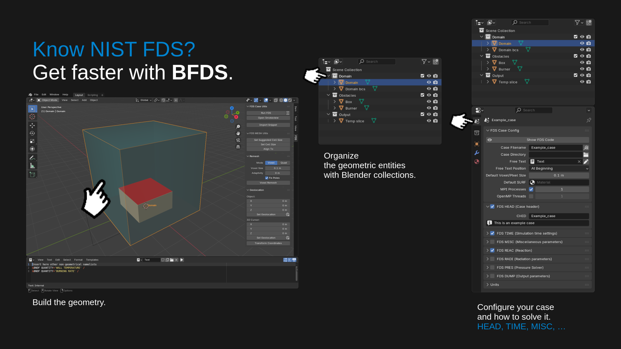Click the Free Text edit pencil icon
The image size is (621, 349).
click(586, 162)
